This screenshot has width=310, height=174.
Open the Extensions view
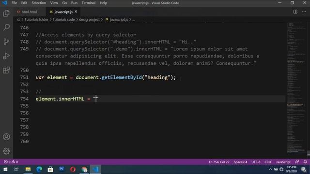click(6, 70)
